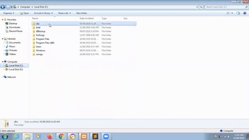Select the Windows folder
Screen dimensions: 249x140
pyautogui.click(x=40, y=50)
